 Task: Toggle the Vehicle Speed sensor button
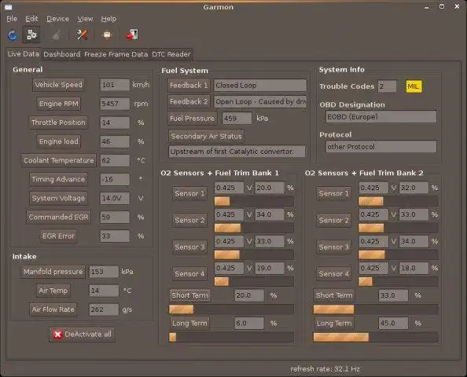(x=58, y=85)
